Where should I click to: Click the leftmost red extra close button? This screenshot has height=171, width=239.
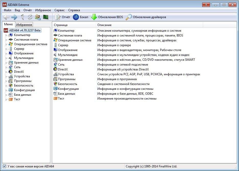point(206,5)
